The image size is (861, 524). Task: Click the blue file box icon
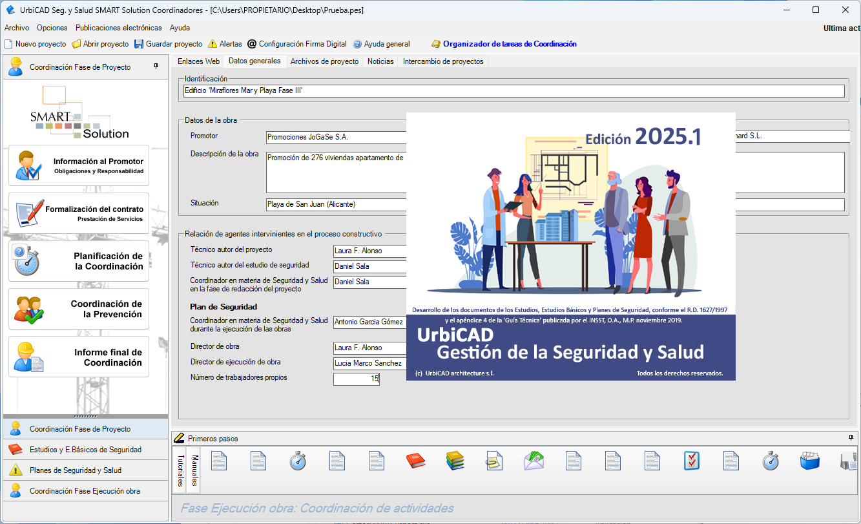(x=810, y=460)
